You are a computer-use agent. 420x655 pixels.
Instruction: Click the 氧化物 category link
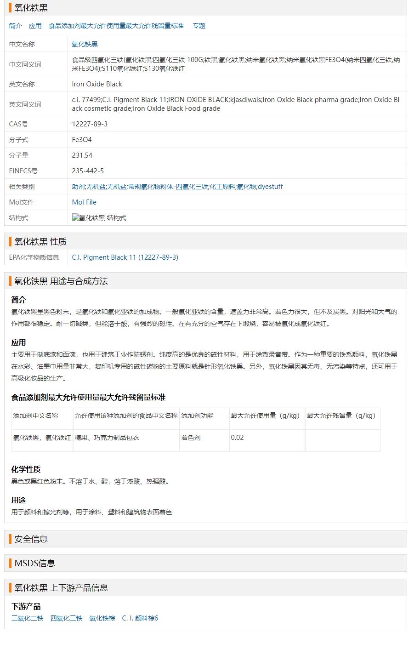(246, 187)
